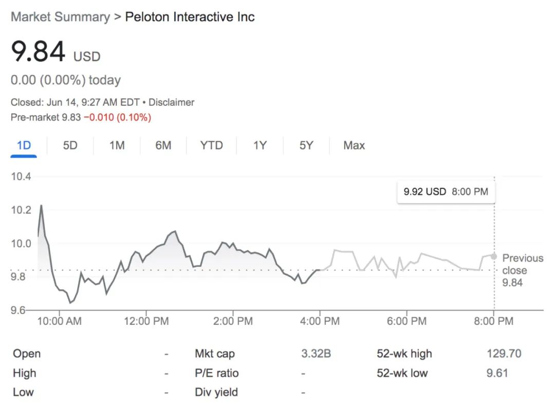Select the 1D time range tab

pyautogui.click(x=24, y=145)
